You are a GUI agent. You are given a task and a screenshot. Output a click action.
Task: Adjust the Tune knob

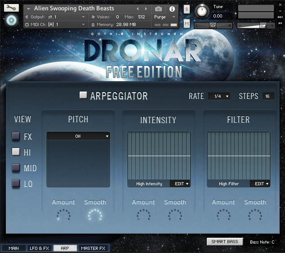click(202, 12)
